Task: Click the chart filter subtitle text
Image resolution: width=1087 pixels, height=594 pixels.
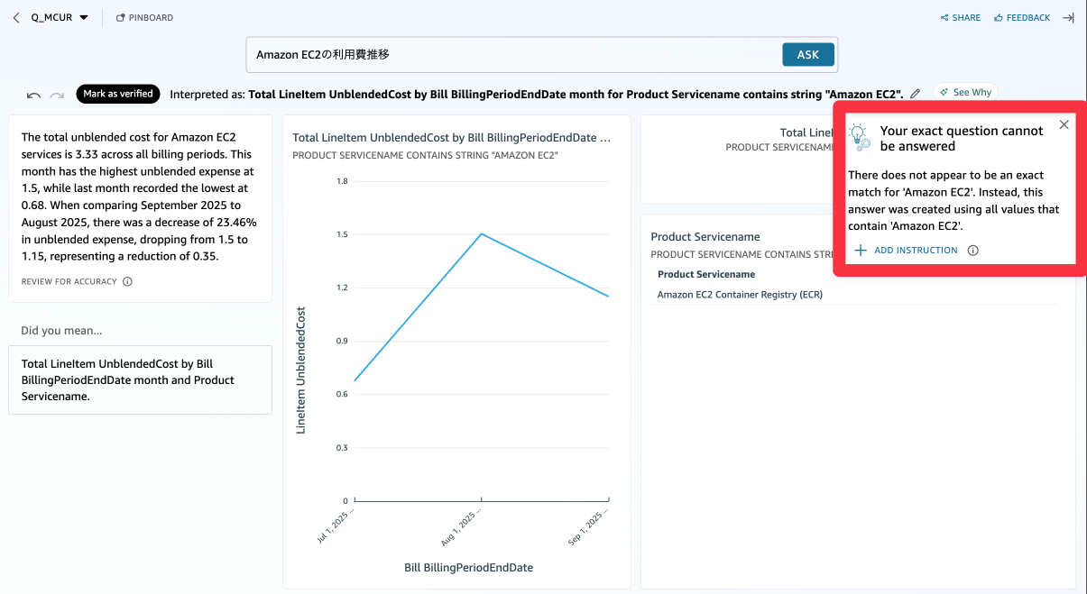Action: (426, 155)
